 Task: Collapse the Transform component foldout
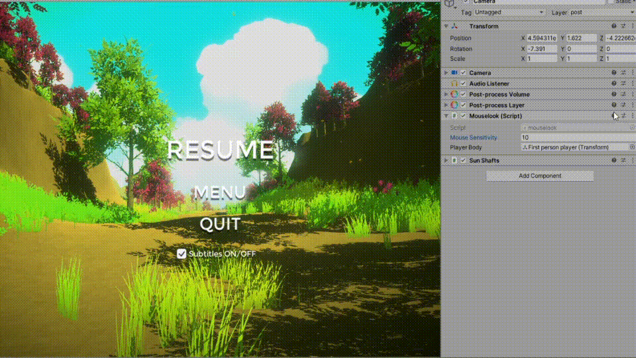pyautogui.click(x=446, y=26)
